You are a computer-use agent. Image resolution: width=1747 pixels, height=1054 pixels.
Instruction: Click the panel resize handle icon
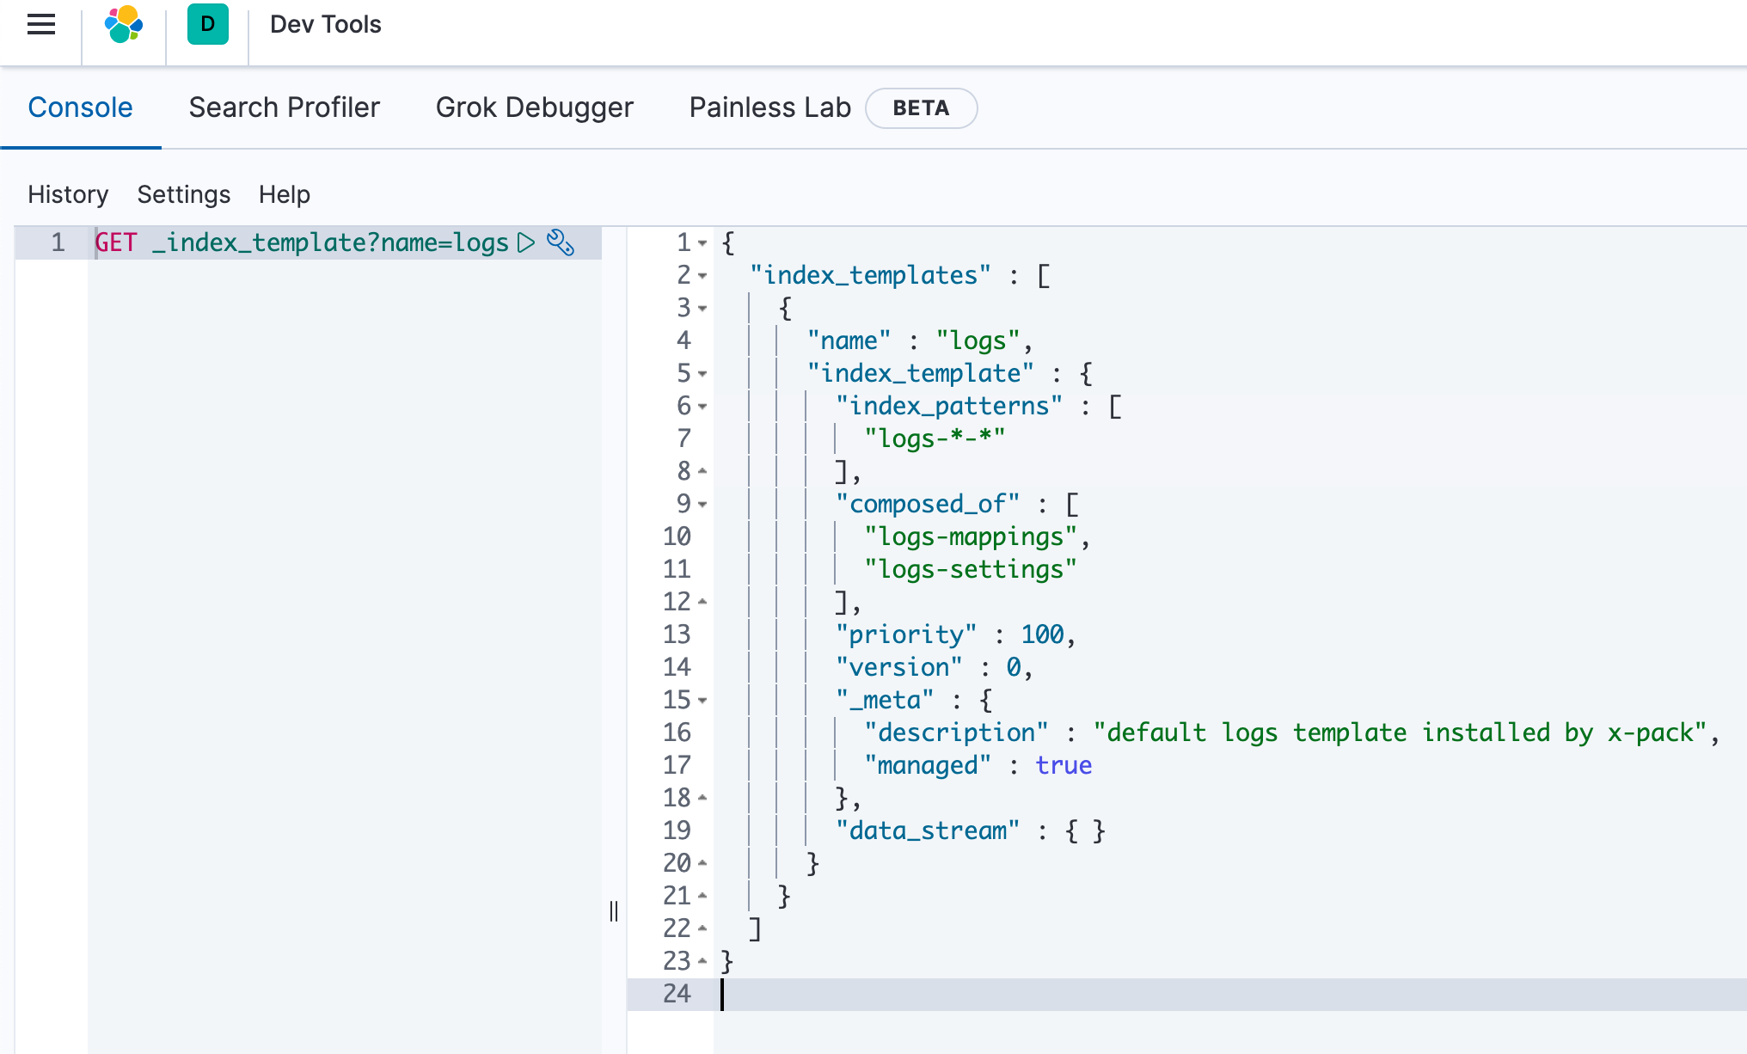pos(614,911)
